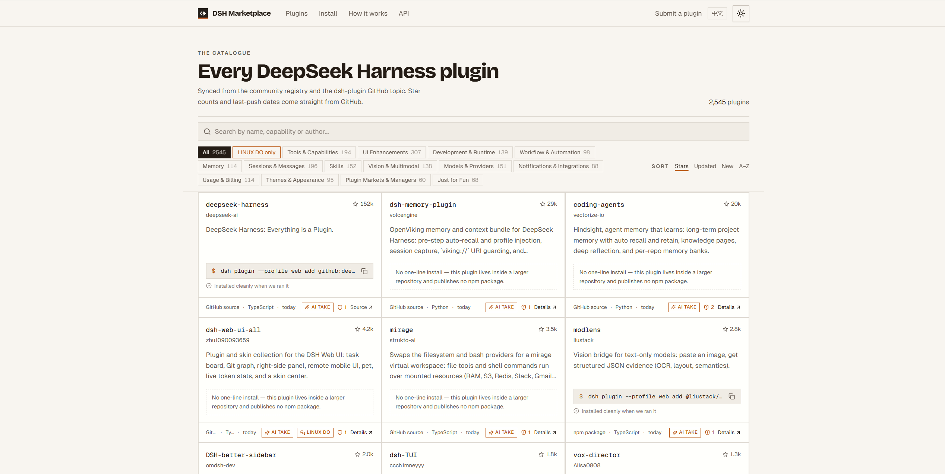Open the Plugins nav item

[297, 13]
